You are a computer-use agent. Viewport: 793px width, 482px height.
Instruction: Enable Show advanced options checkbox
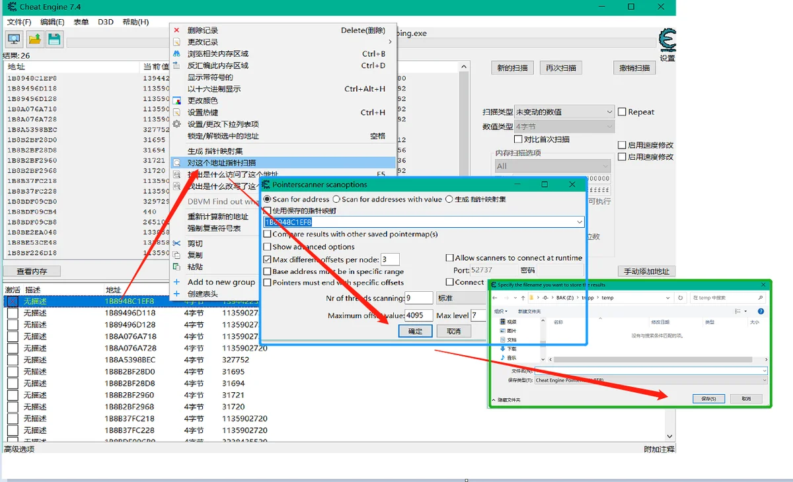point(267,247)
